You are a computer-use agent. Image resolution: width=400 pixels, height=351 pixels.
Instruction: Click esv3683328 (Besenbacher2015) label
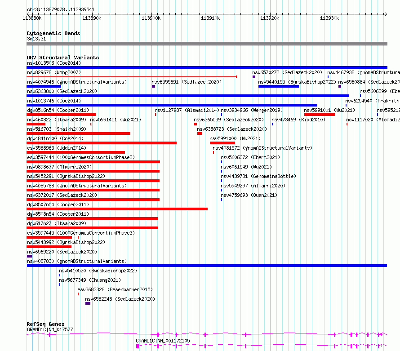pyautogui.click(x=115, y=289)
